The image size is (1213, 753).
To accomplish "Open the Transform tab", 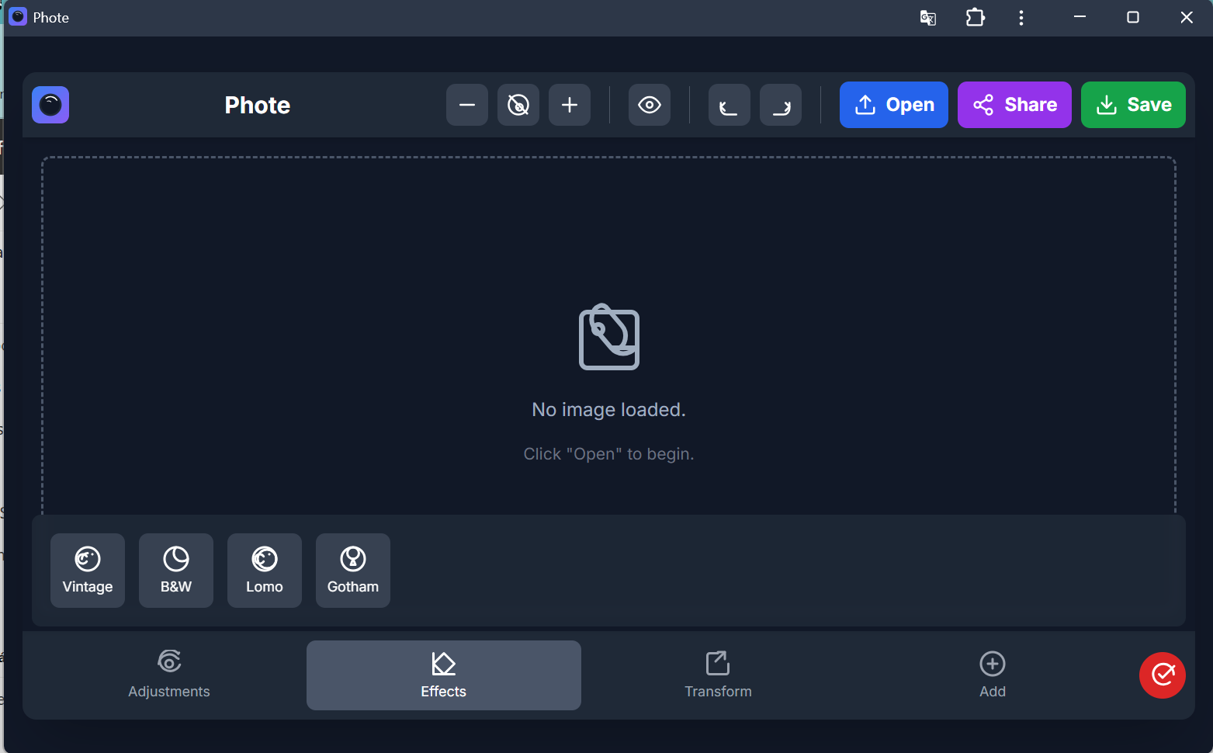I will point(718,675).
